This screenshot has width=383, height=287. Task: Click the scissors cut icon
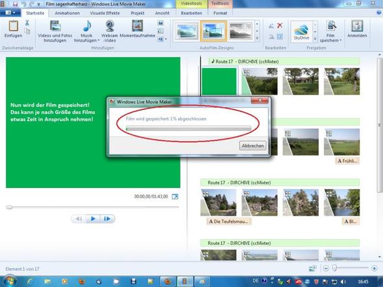pos(27,23)
